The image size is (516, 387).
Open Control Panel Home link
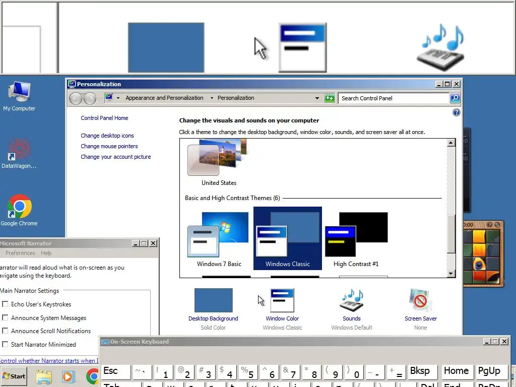click(104, 118)
